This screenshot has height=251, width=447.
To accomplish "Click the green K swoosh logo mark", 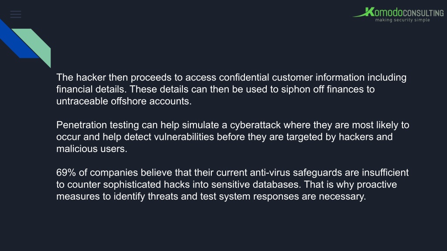I will (x=364, y=12).
